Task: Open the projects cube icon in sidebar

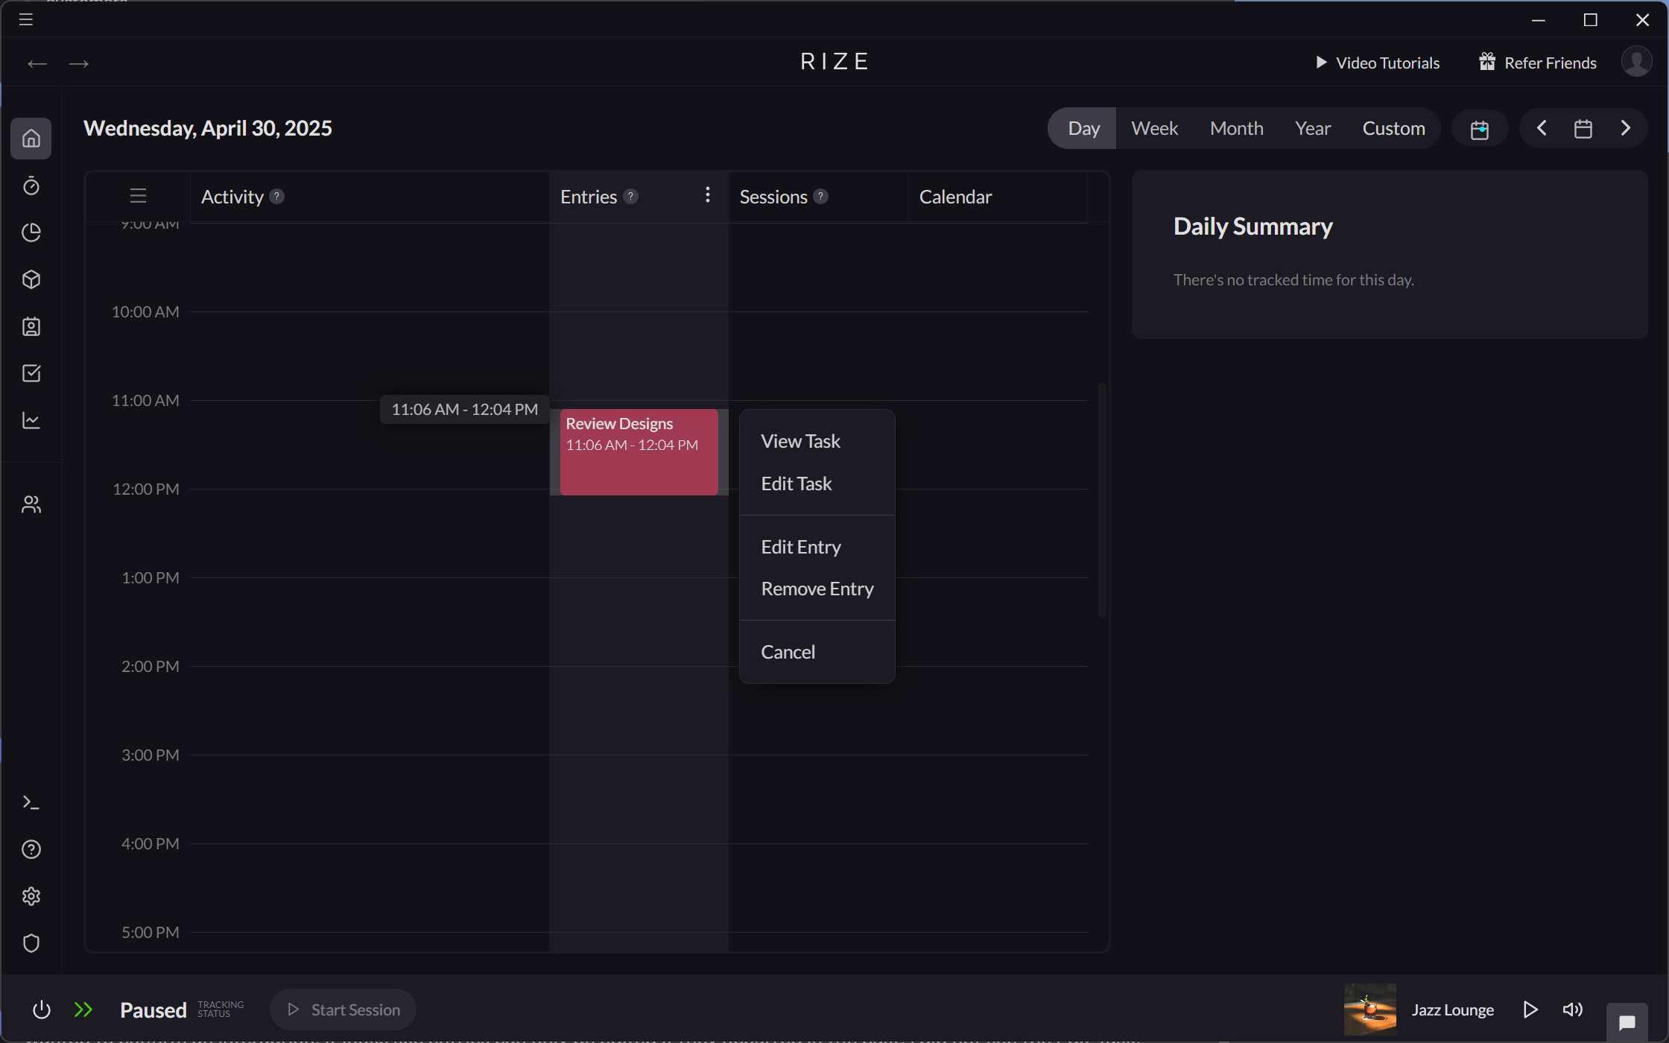Action: point(31,279)
